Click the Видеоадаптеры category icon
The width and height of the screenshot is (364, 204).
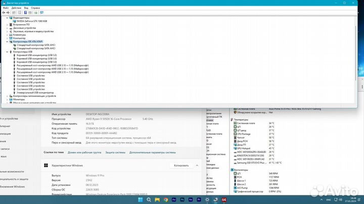pos(11,18)
